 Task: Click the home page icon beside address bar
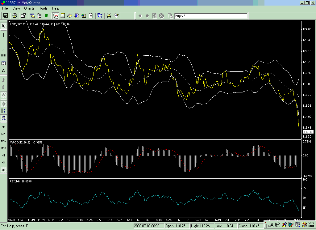tap(170, 15)
